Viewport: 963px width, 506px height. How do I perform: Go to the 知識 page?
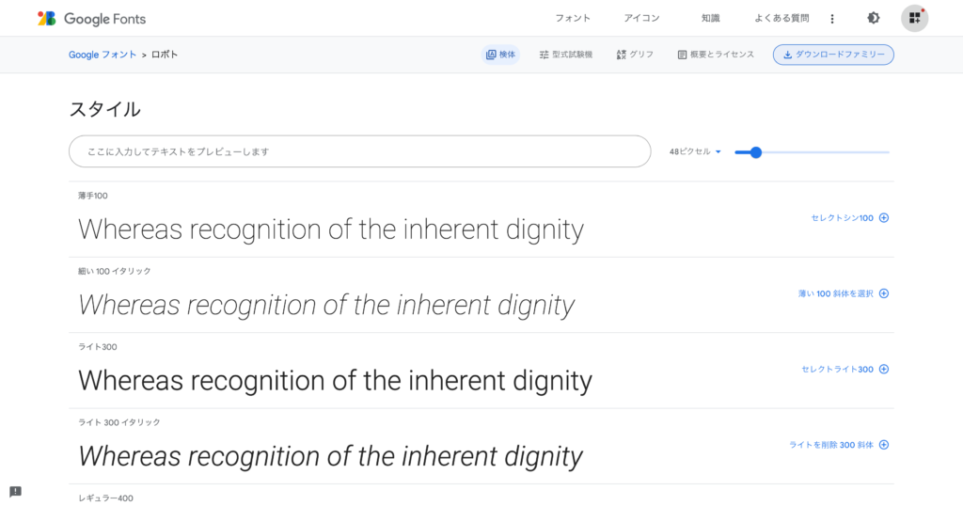[x=711, y=18]
